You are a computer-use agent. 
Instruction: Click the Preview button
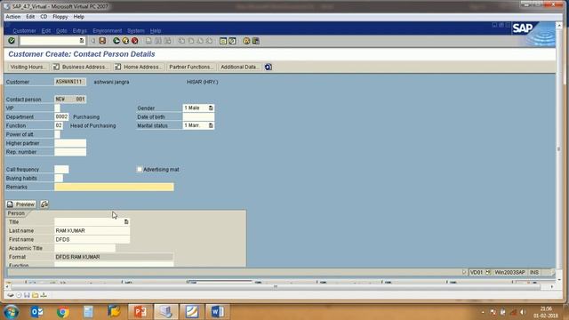click(21, 204)
